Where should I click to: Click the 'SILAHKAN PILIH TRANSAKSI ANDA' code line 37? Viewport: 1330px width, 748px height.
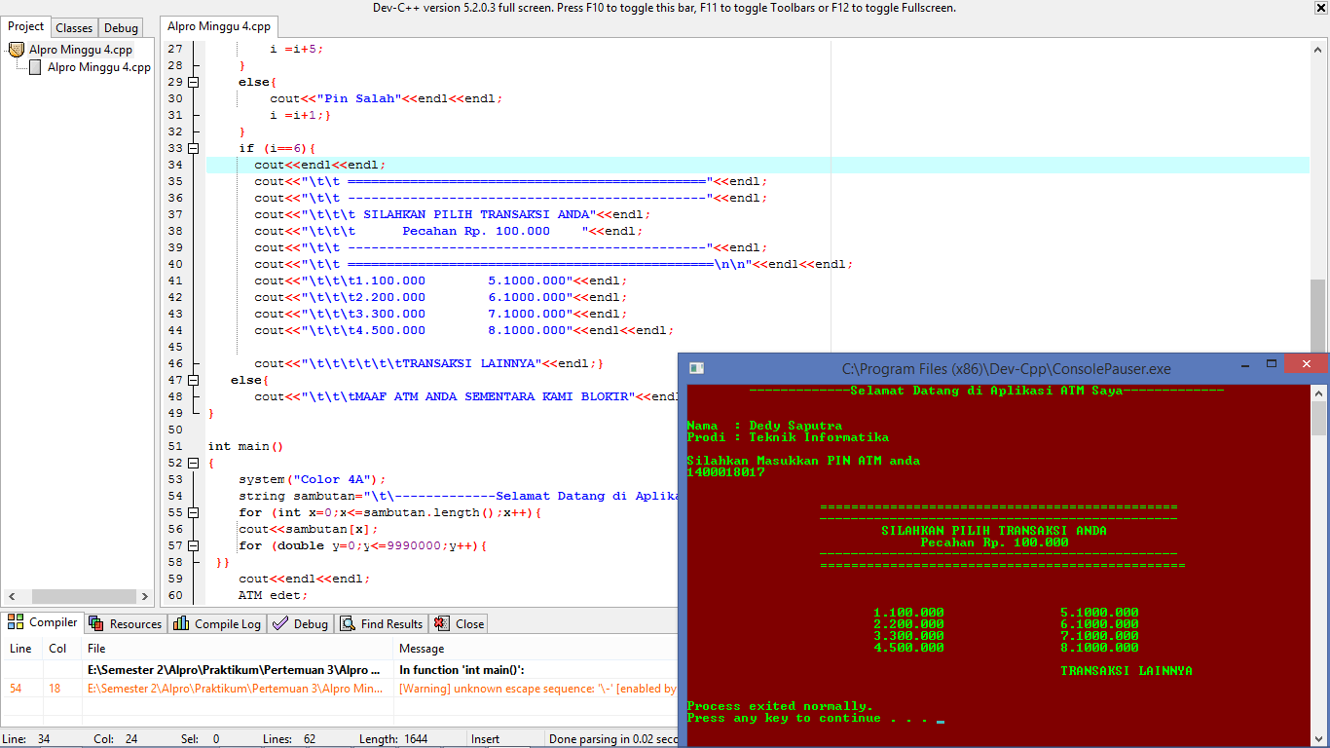coord(453,214)
